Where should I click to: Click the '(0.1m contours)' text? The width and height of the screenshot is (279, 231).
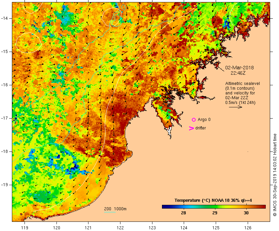pyautogui.click(x=240, y=88)
